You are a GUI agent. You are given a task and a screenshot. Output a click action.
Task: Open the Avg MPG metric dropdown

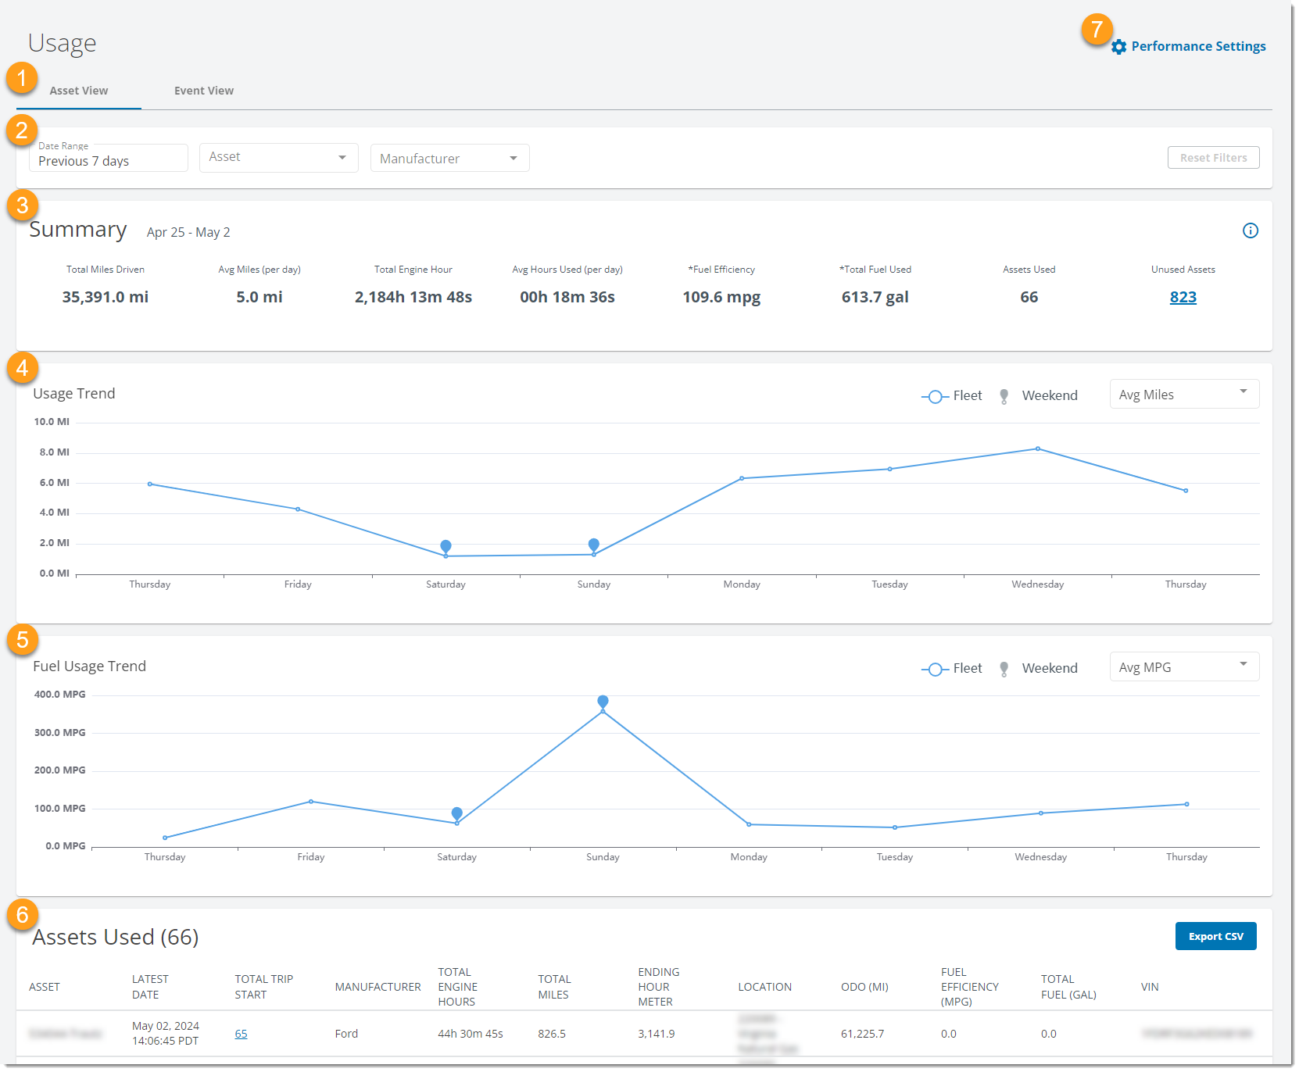[x=1184, y=667]
